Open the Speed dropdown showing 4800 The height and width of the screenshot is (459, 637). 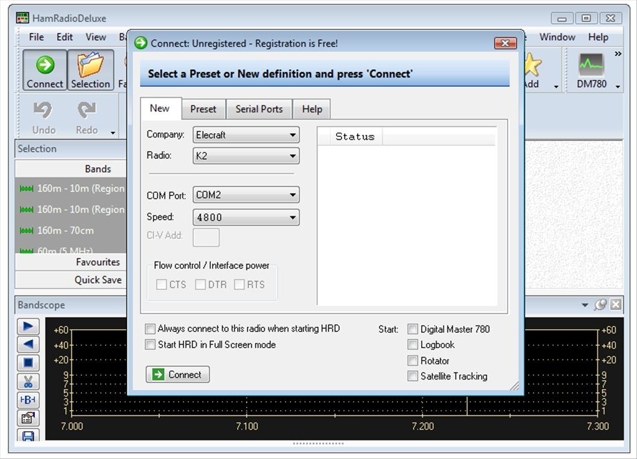(x=246, y=217)
